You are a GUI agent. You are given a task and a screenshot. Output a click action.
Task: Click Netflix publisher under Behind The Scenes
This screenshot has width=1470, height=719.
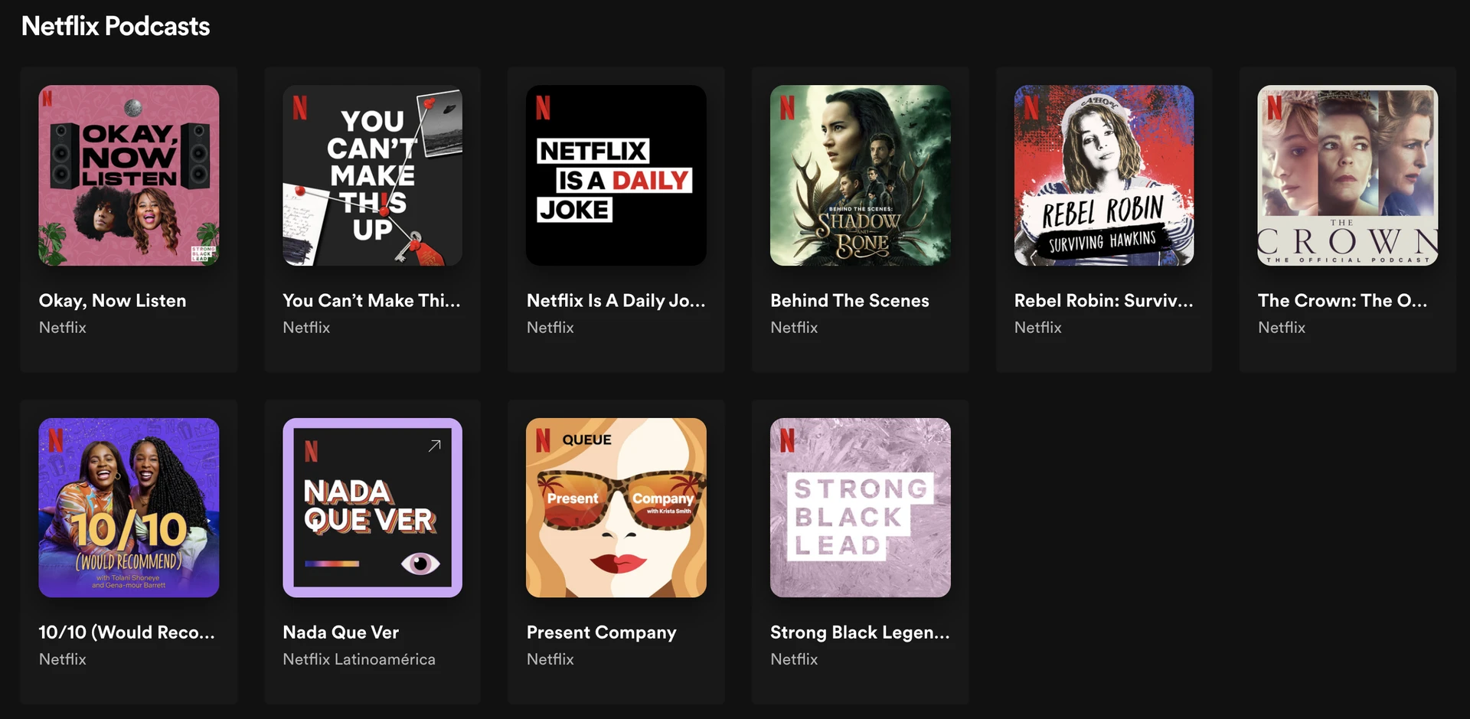pyautogui.click(x=794, y=328)
